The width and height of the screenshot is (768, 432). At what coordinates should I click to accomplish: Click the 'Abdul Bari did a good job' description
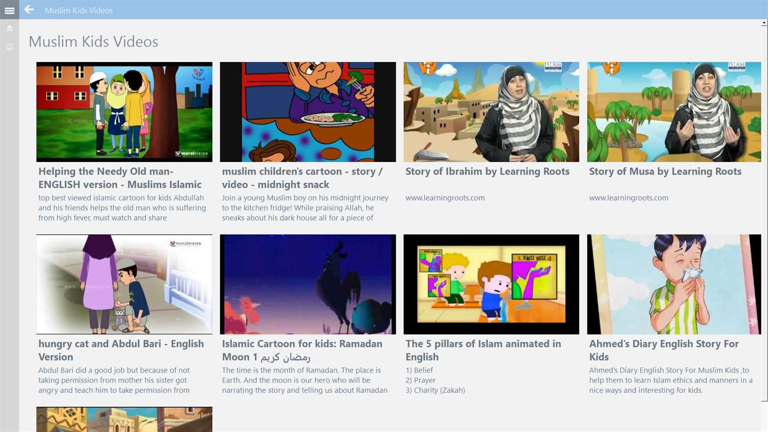(x=114, y=380)
